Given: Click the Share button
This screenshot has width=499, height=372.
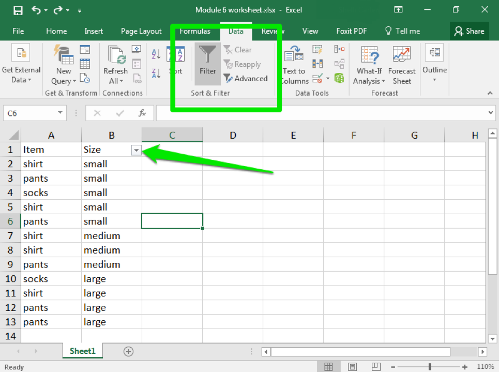Looking at the screenshot, I should pos(469,31).
